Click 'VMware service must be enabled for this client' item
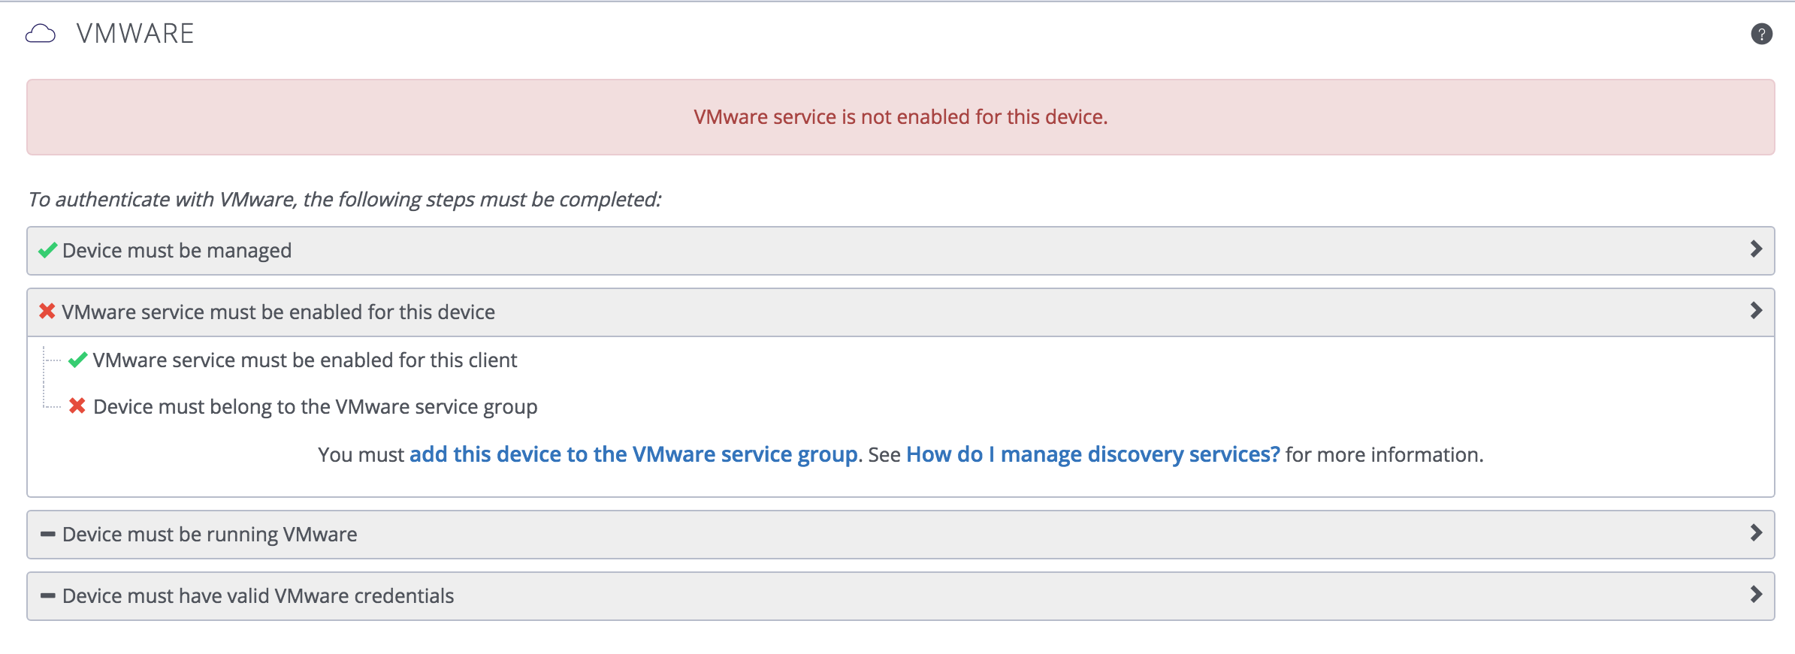This screenshot has width=1795, height=654. tap(304, 360)
